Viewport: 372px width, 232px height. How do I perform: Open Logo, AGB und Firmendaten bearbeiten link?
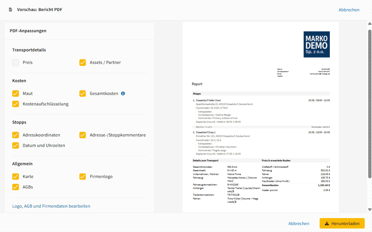51,206
